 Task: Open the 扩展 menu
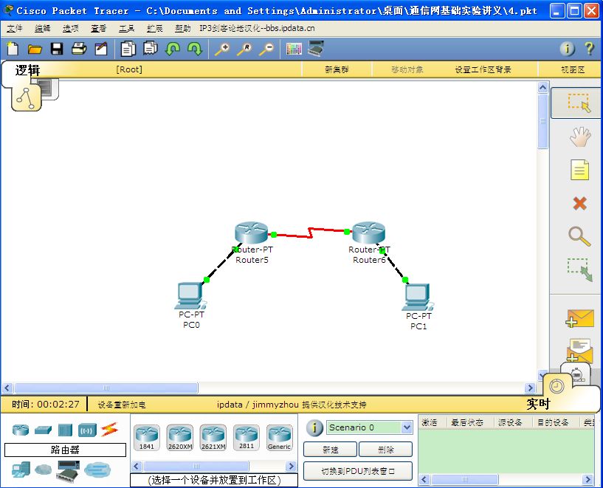click(154, 29)
